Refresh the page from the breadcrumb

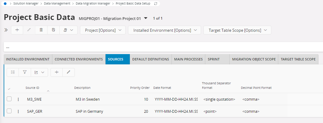tap(156, 4)
